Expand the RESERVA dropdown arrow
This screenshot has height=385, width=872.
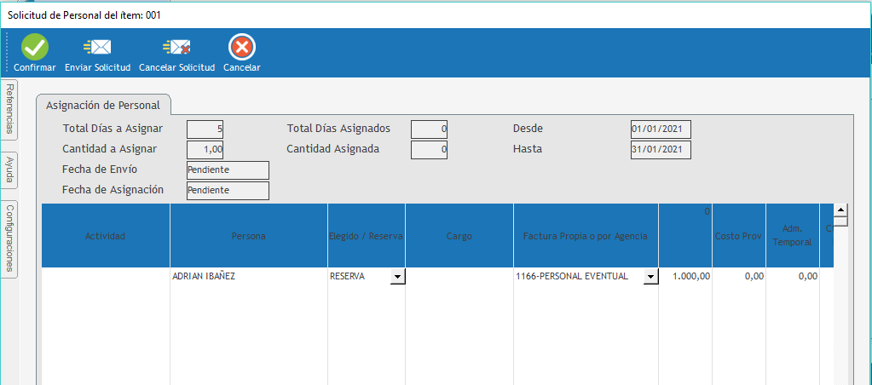pyautogui.click(x=397, y=277)
